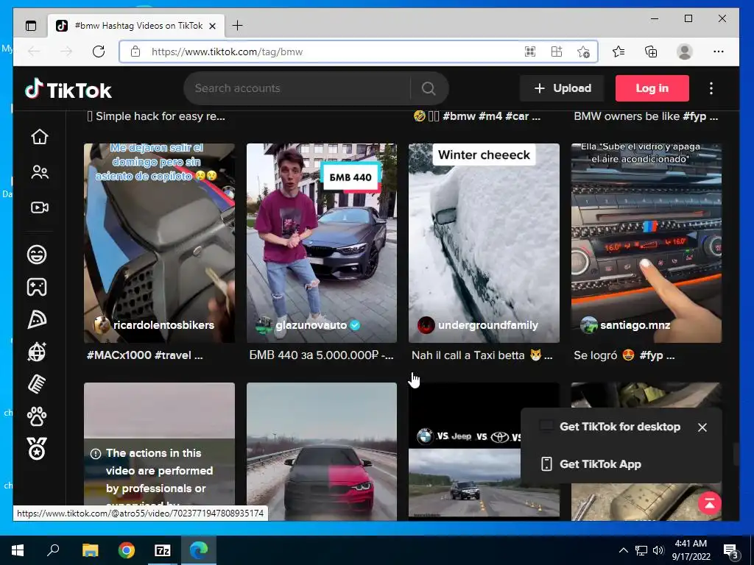Open the browser profile avatar
This screenshot has height=565, width=754.
point(684,51)
